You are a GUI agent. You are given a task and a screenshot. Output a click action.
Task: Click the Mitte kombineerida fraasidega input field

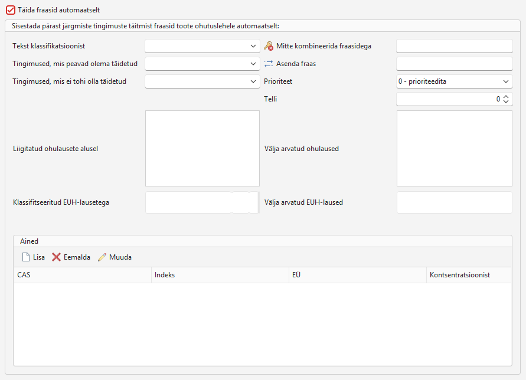[x=454, y=46]
